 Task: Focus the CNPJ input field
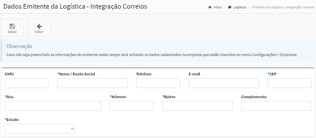coord(27,83)
